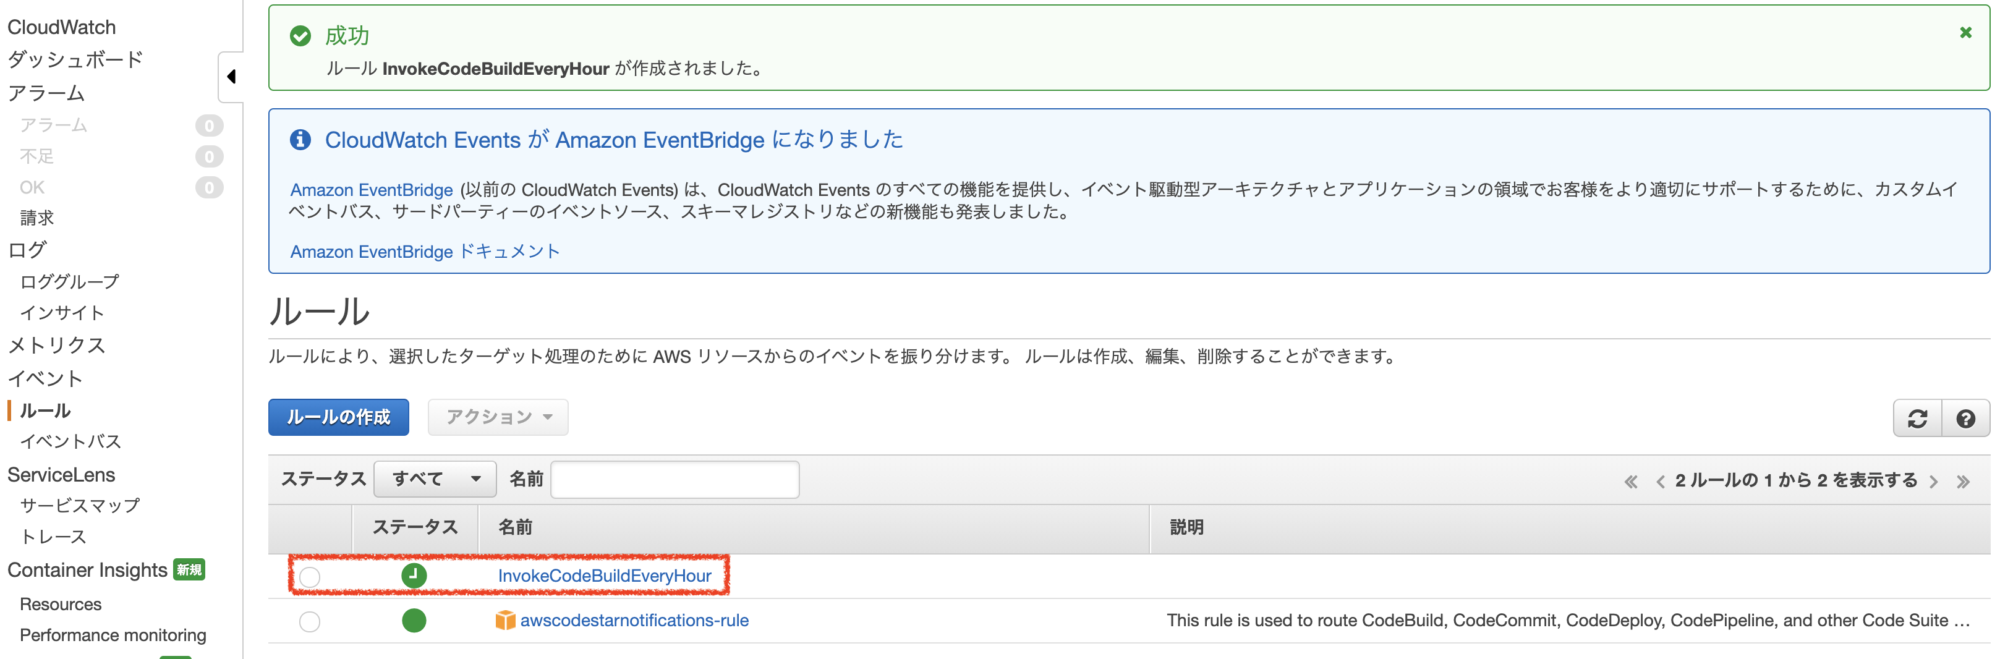Open メトリクス in the sidebar

pos(56,346)
